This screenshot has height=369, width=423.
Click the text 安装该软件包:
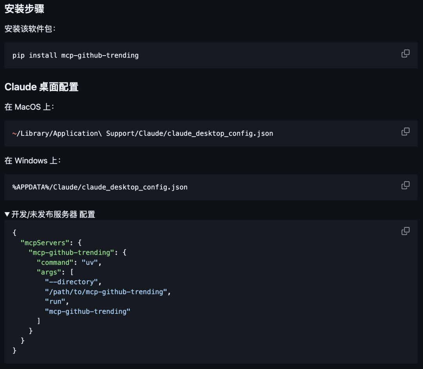(x=30, y=29)
